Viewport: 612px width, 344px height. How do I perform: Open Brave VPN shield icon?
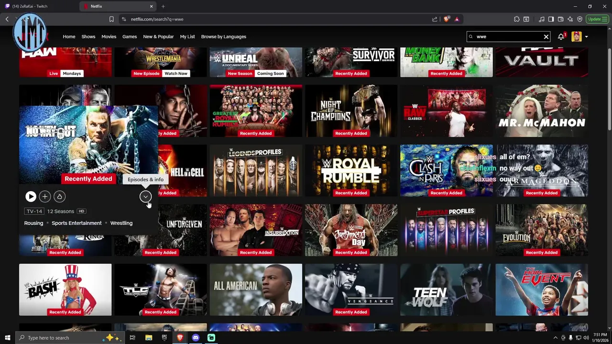tap(580, 19)
